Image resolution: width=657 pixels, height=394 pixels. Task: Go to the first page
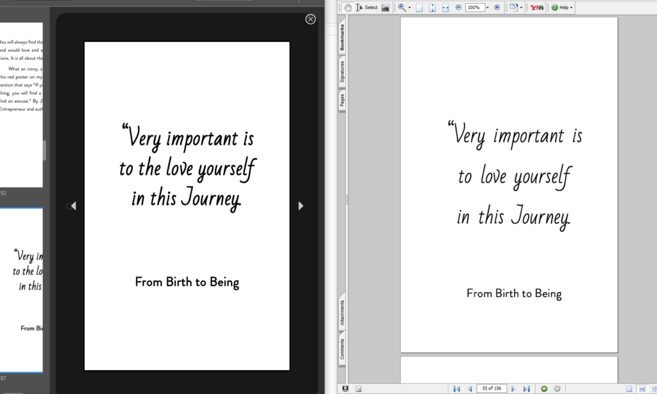tap(457, 389)
